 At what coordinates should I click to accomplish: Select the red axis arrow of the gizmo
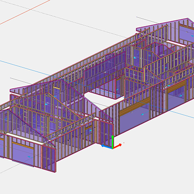tap(117, 146)
